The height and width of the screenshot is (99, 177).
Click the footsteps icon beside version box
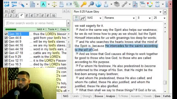pyautogui.click(x=82, y=18)
